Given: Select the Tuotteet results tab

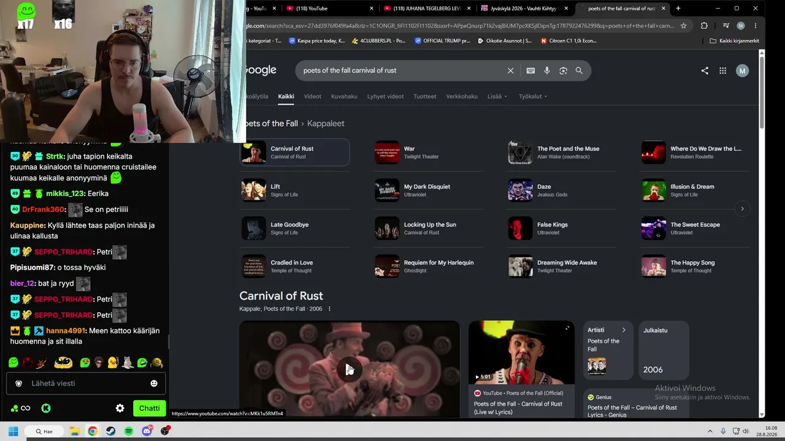Looking at the screenshot, I should click(x=425, y=96).
